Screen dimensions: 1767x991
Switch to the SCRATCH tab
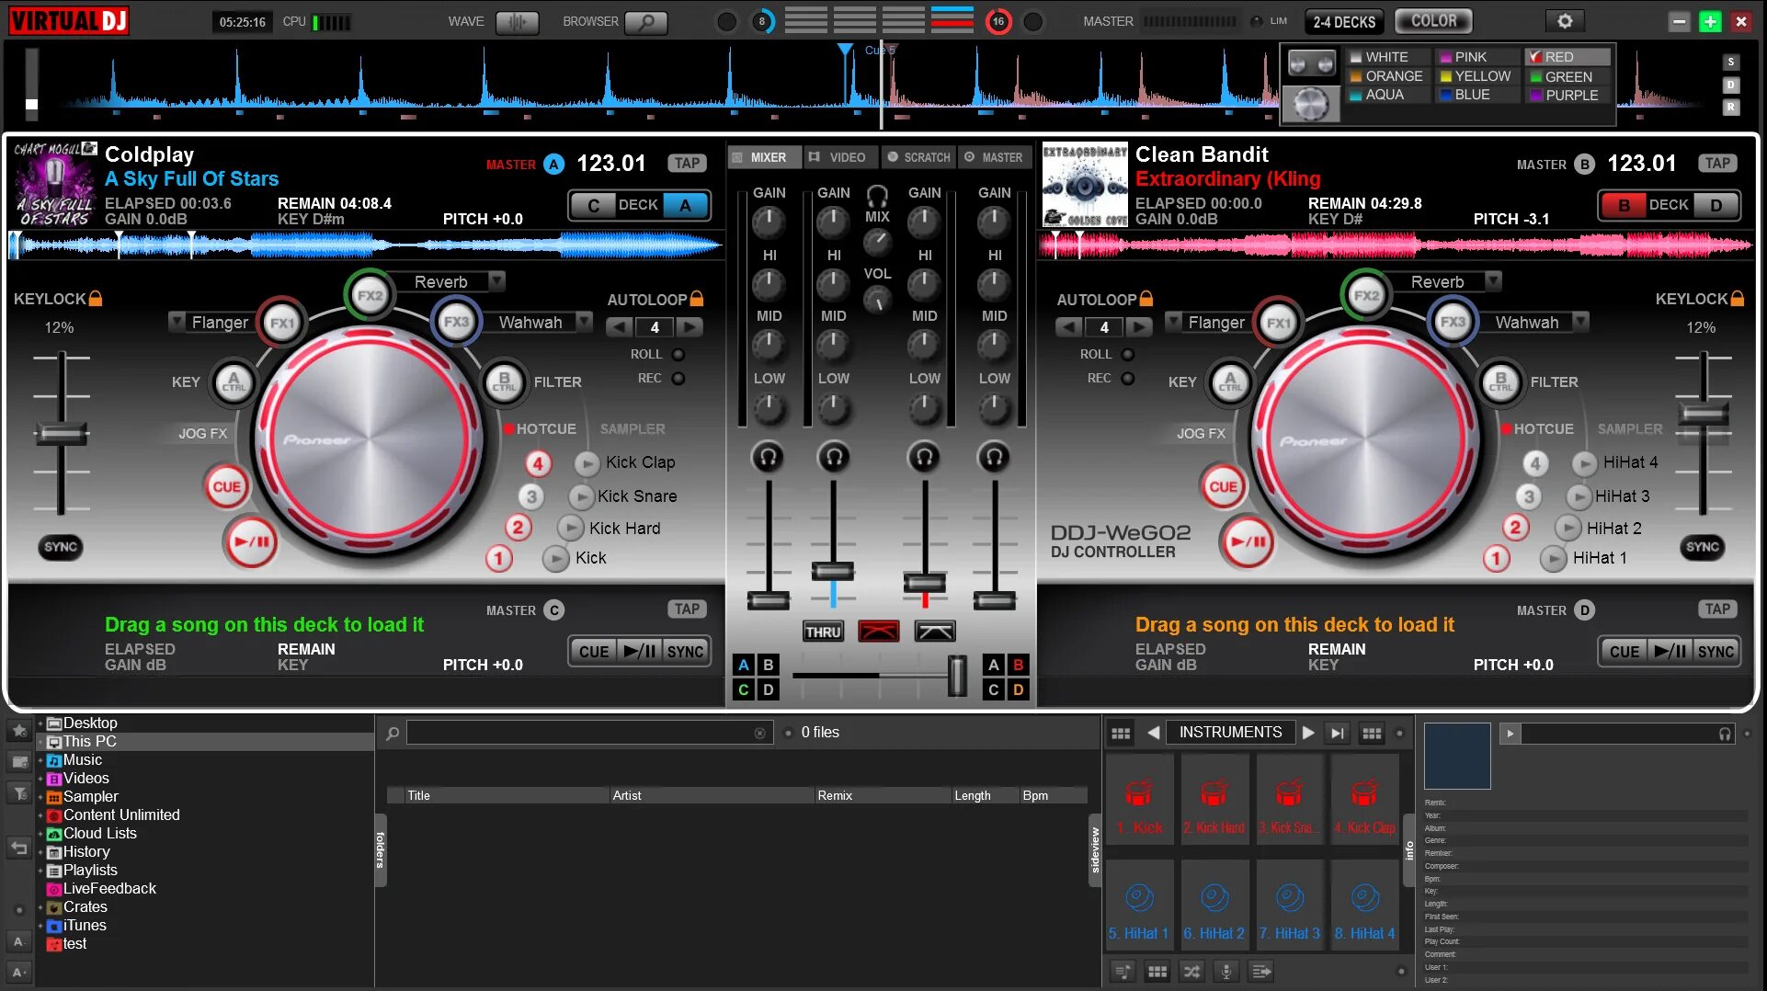click(x=918, y=157)
